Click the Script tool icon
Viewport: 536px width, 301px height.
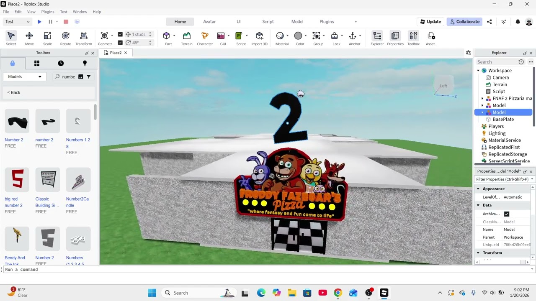[x=239, y=36]
